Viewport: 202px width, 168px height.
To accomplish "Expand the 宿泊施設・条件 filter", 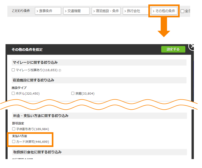I will [106, 11].
